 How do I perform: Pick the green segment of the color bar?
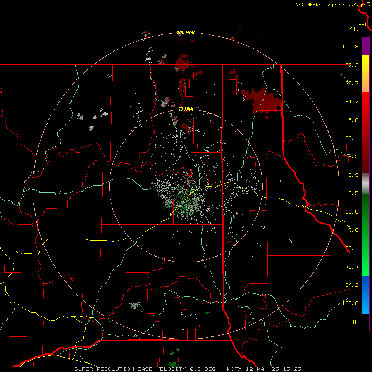pos(365,235)
